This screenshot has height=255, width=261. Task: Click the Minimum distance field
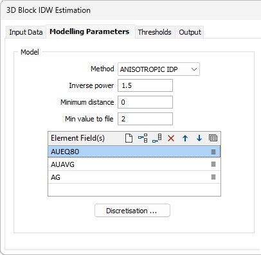coord(145,102)
